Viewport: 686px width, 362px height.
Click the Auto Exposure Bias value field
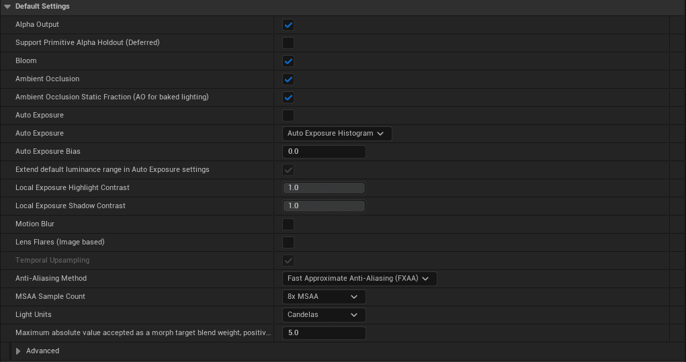[324, 152]
